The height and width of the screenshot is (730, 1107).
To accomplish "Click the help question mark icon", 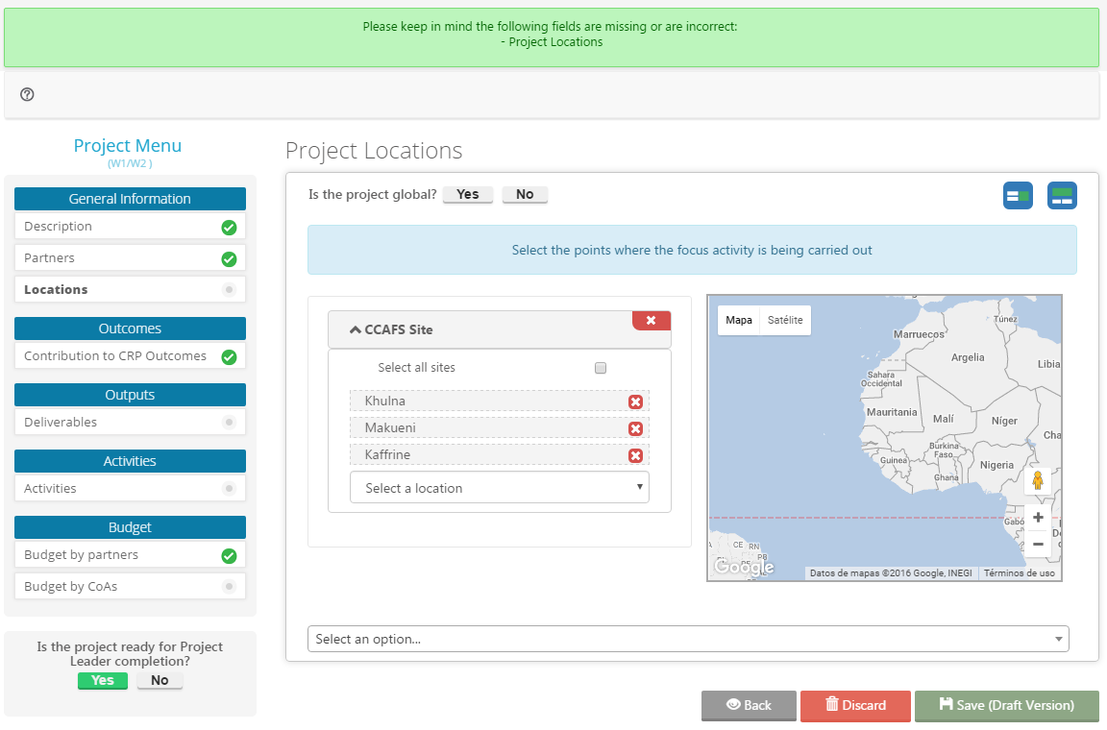I will (x=27, y=94).
